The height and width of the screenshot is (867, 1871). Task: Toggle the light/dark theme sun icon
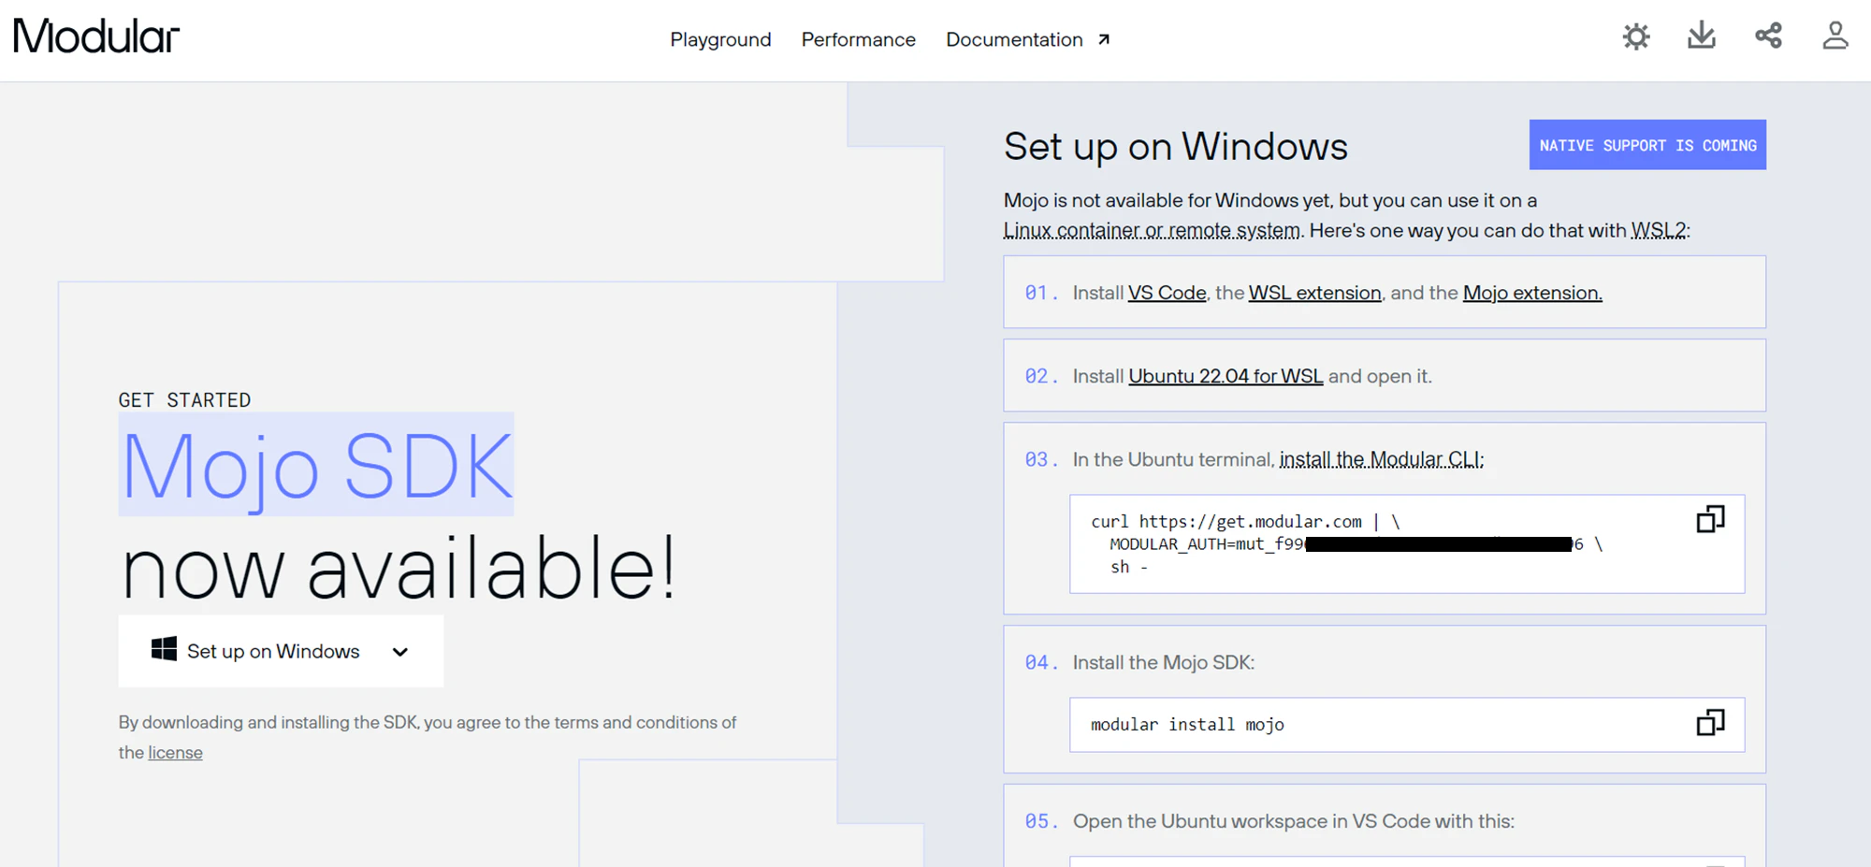(1636, 37)
